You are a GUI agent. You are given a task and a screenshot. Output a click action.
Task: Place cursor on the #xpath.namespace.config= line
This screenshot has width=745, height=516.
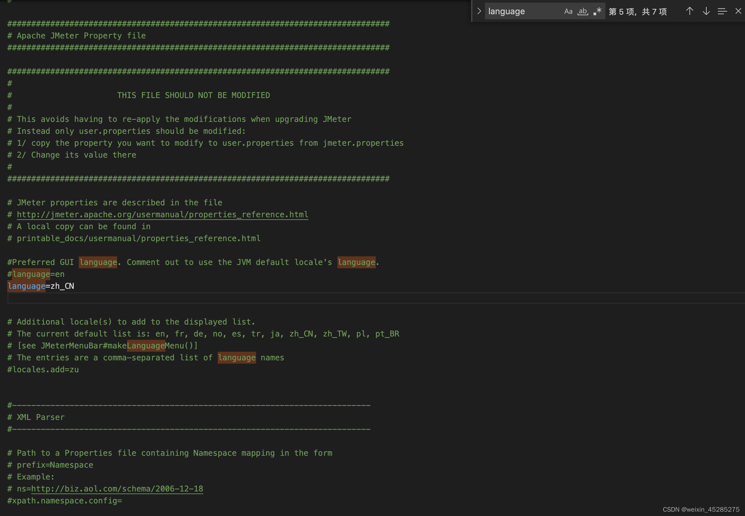coord(65,500)
